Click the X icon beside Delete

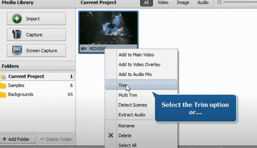click(x=111, y=135)
